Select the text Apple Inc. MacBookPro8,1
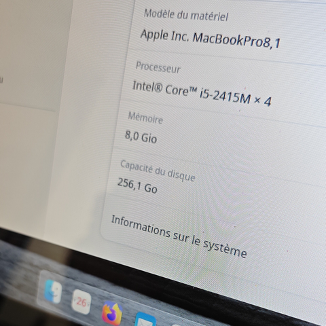The height and width of the screenshot is (326, 326). pyautogui.click(x=211, y=39)
